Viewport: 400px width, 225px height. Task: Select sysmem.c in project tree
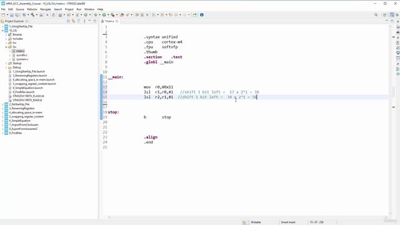click(22, 59)
